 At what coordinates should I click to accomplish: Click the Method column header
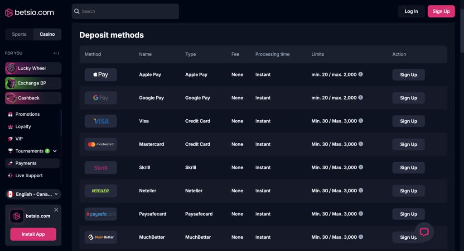pyautogui.click(x=92, y=54)
